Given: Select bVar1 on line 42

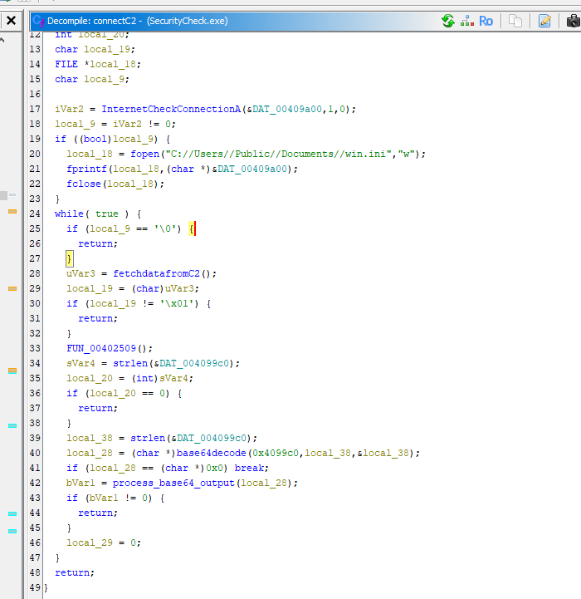Looking at the screenshot, I should pos(81,483).
